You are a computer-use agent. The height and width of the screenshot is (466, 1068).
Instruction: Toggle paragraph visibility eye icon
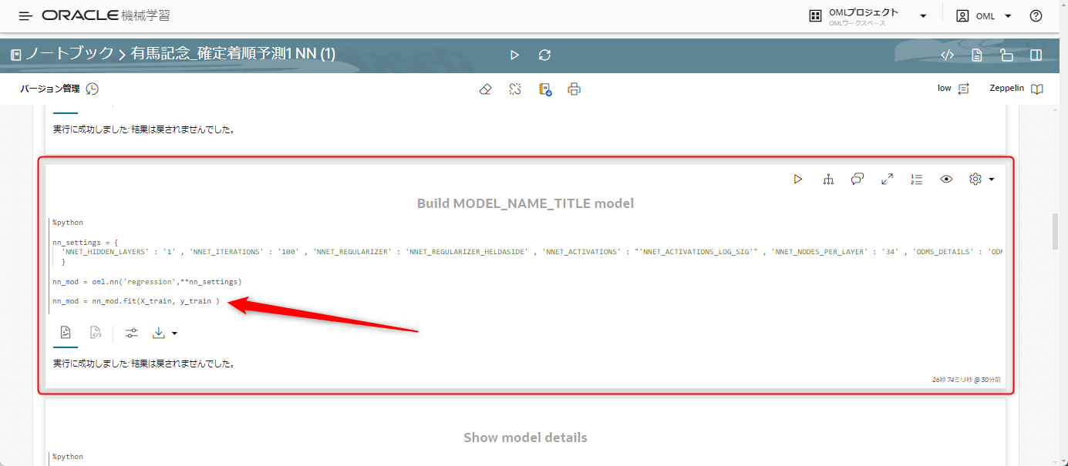[x=946, y=179]
